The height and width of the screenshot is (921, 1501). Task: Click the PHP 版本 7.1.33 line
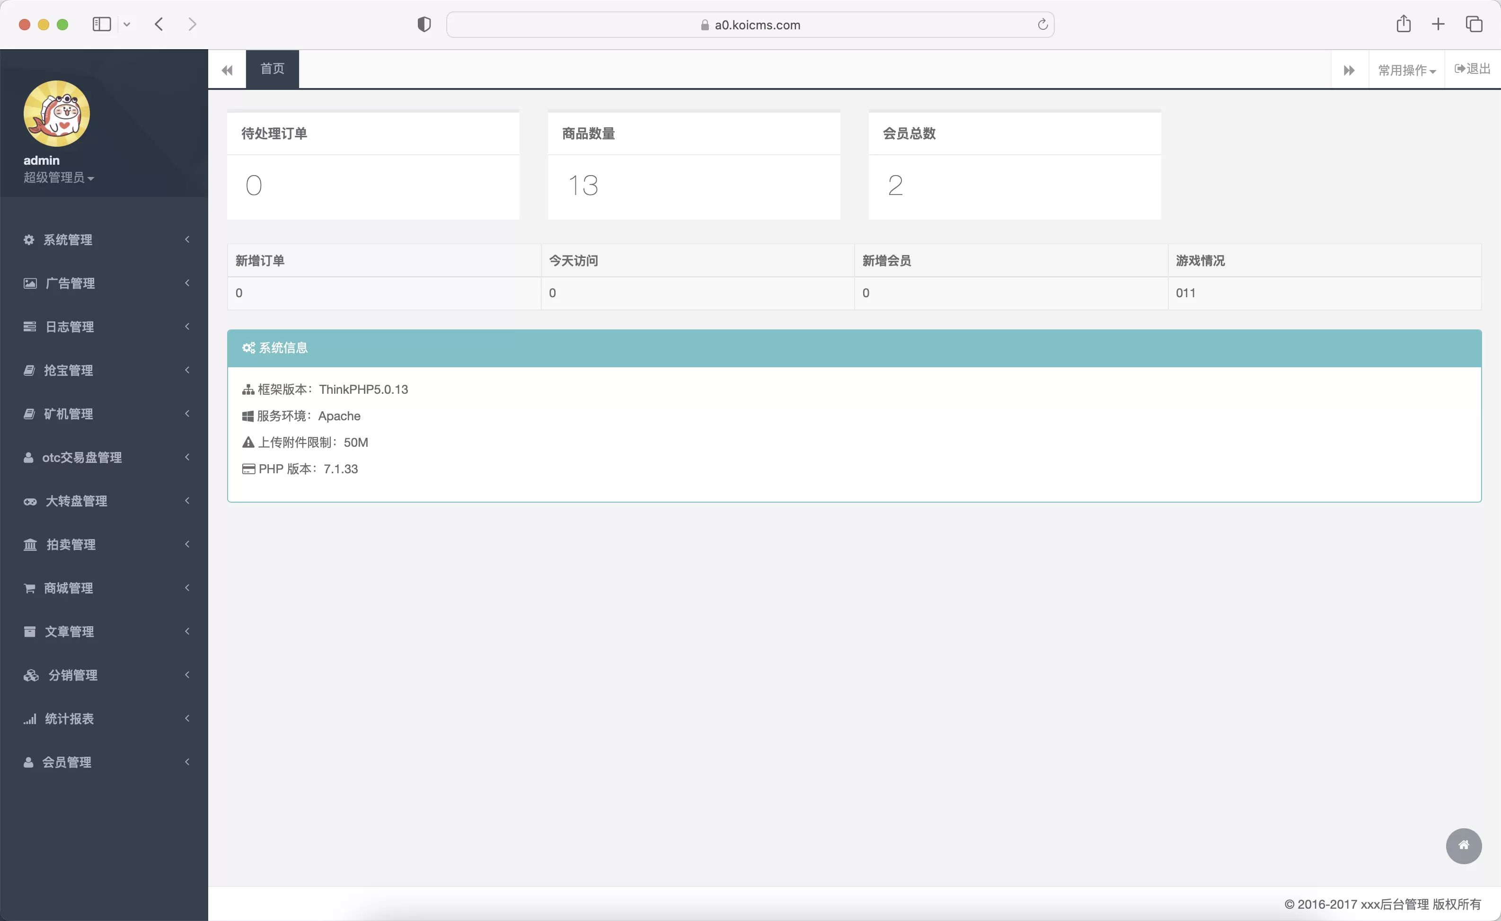coord(300,469)
